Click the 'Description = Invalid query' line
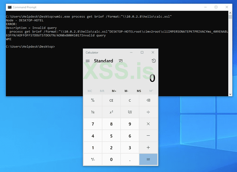This screenshot has height=172, width=237. (31, 28)
